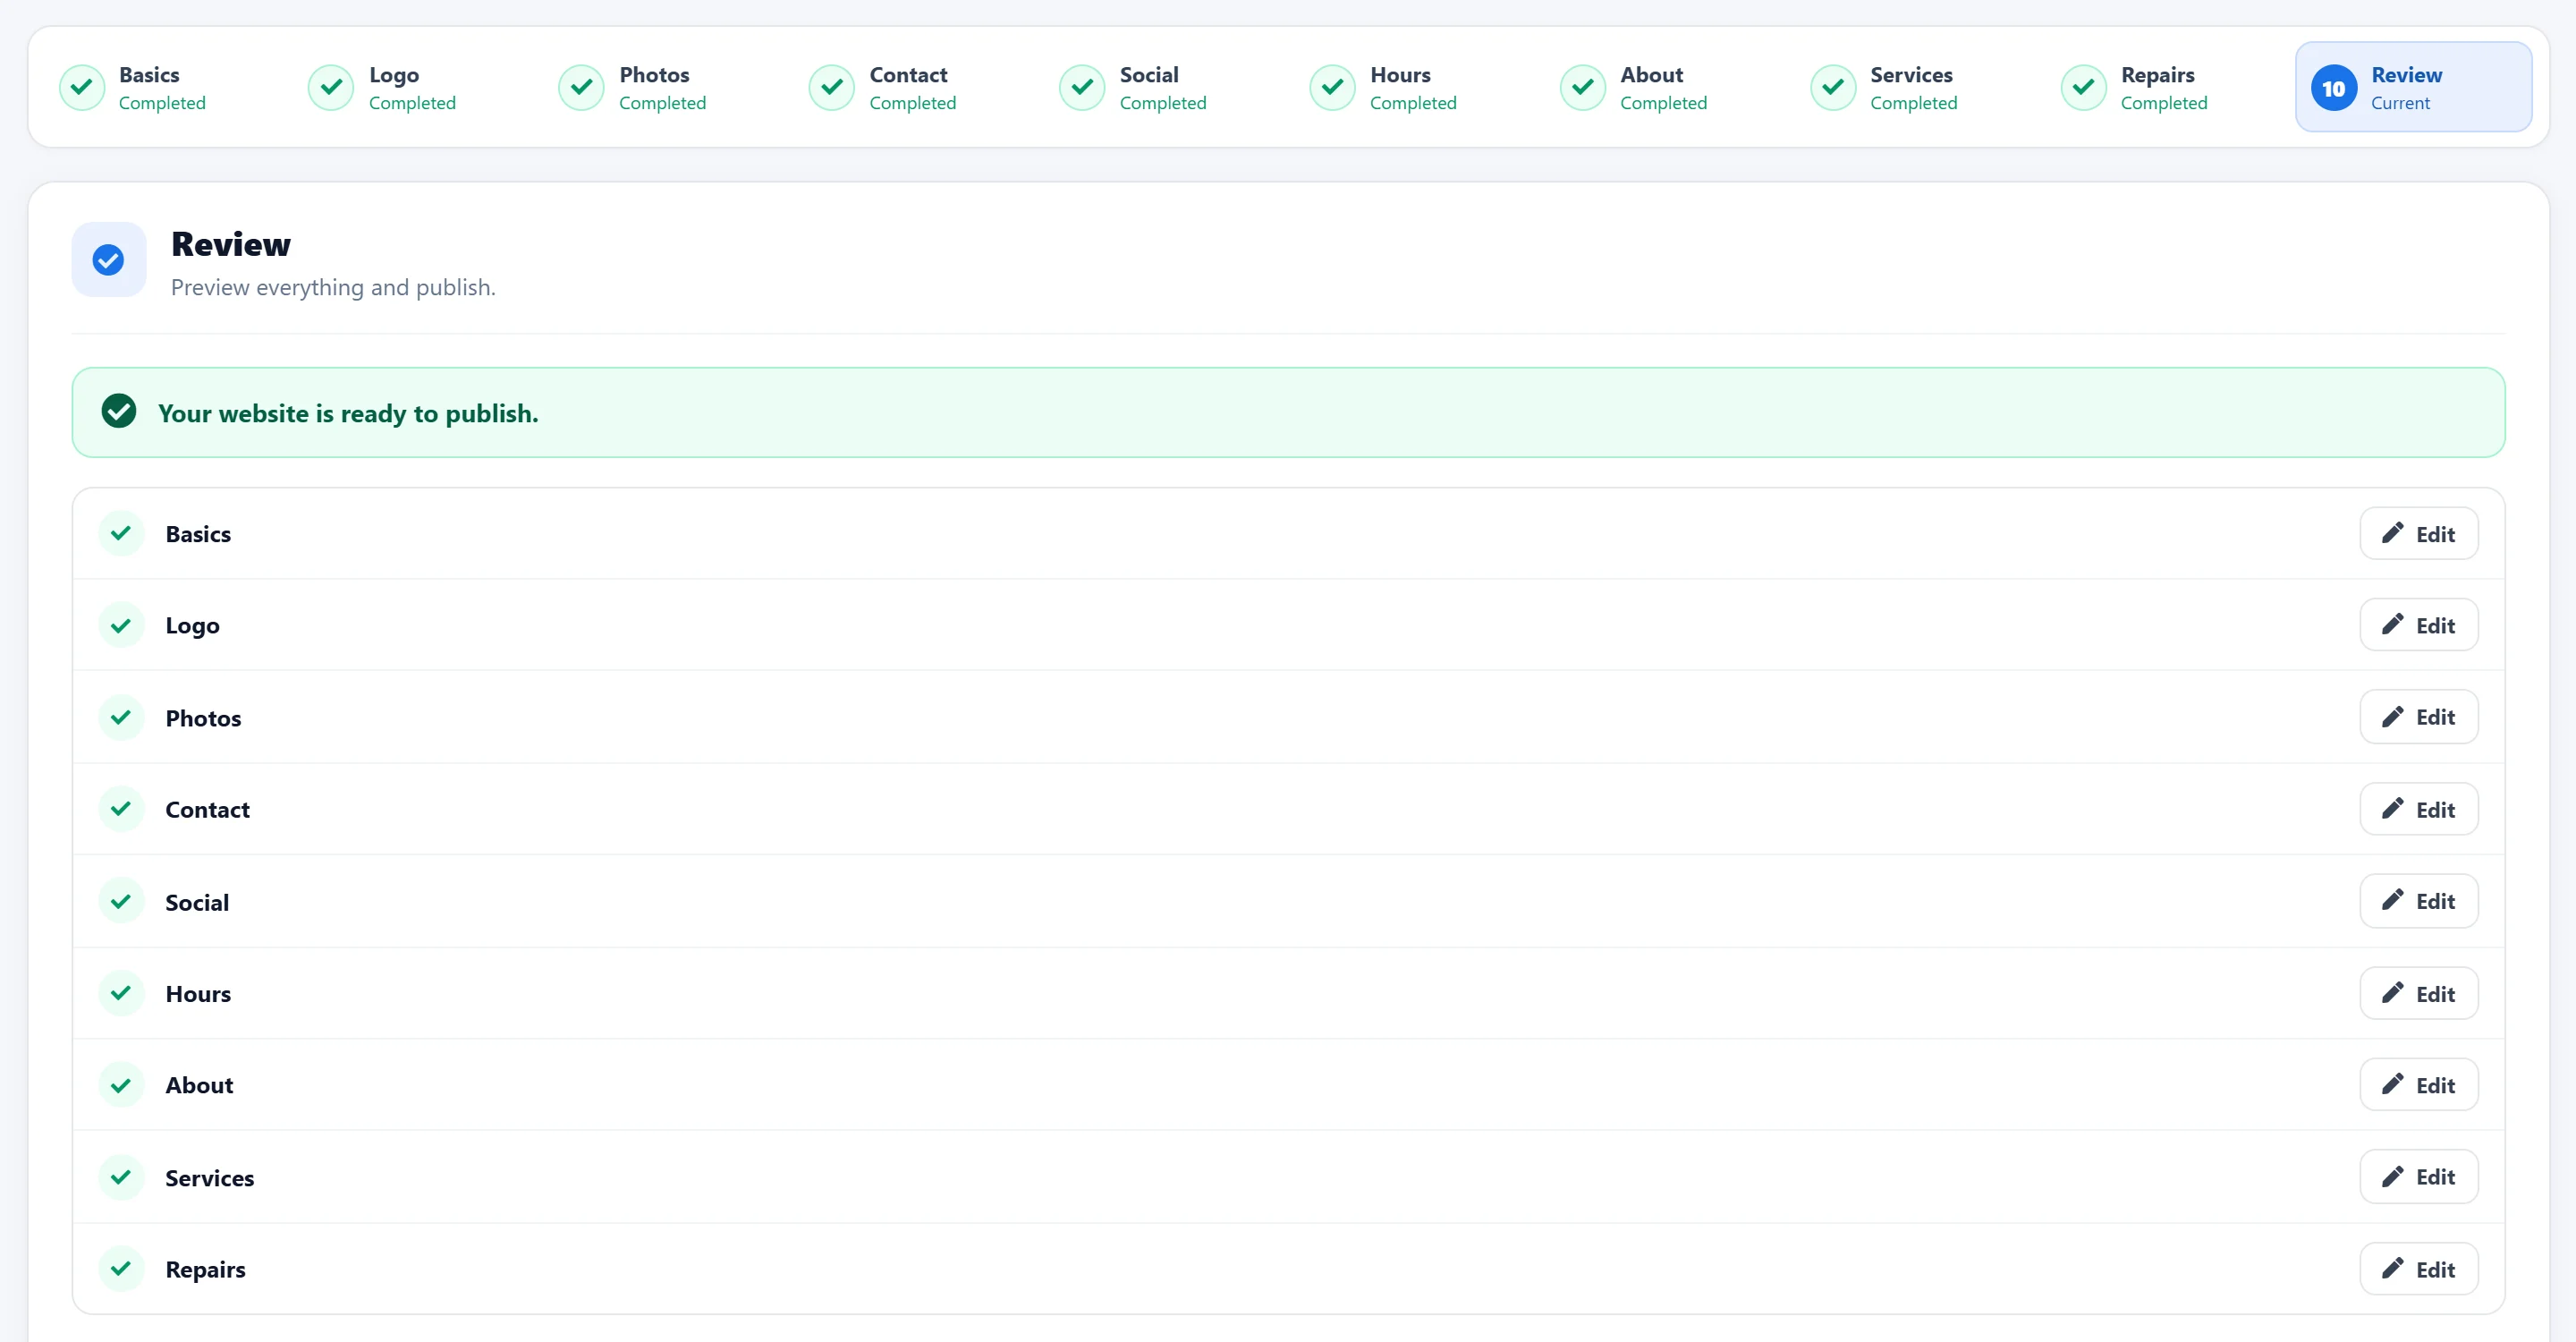Click the check icon in Basics row
This screenshot has width=2576, height=1342.
(x=121, y=533)
